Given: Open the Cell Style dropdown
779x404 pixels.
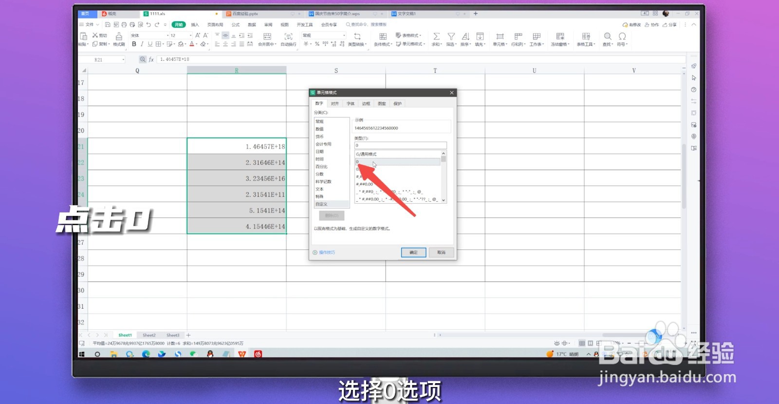Looking at the screenshot, I should coord(410,44).
